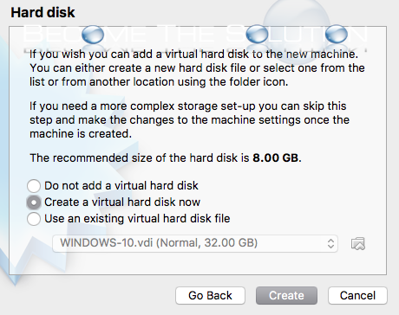The image size is (399, 315).
Task: Click the 'Use an existing virtual hard disk file' label text
Action: [x=137, y=218]
